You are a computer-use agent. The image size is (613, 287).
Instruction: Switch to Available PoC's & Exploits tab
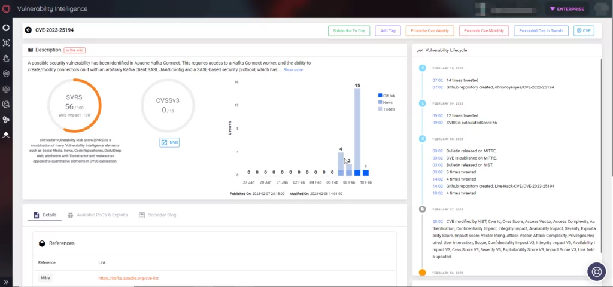[x=98, y=215]
